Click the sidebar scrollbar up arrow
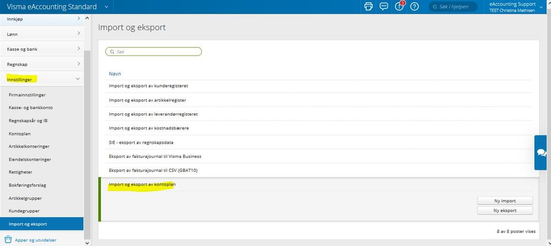The height and width of the screenshot is (246, 551). [x=87, y=18]
